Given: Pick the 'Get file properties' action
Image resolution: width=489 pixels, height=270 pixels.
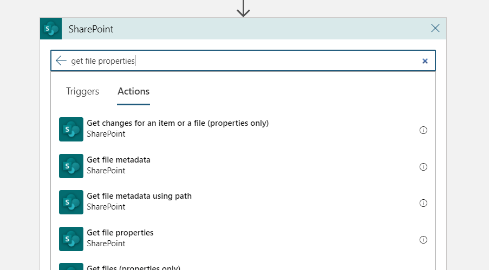Looking at the screenshot, I should coord(120,233).
